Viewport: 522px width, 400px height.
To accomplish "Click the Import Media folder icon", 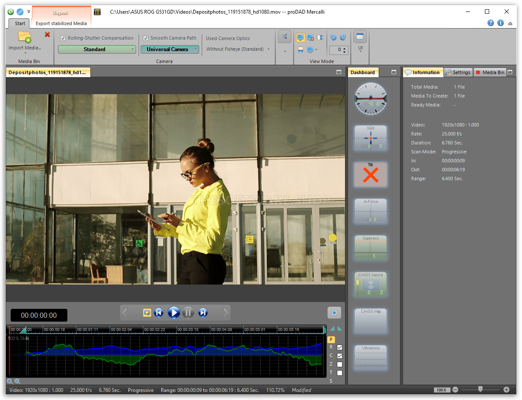I will 25,37.
